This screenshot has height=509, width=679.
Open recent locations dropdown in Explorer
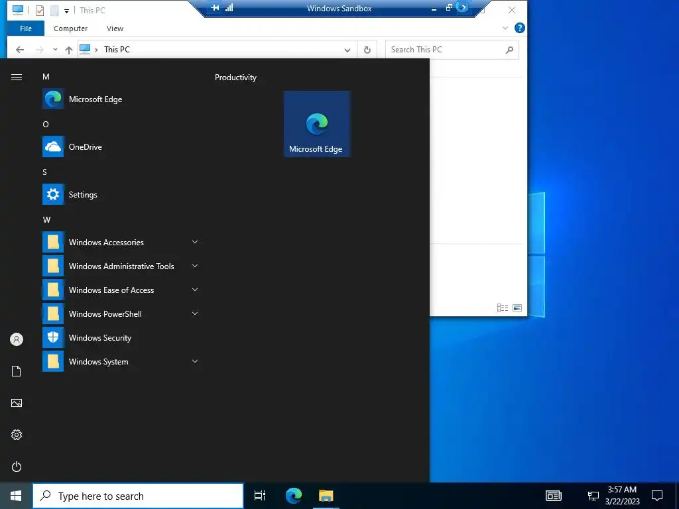point(55,49)
